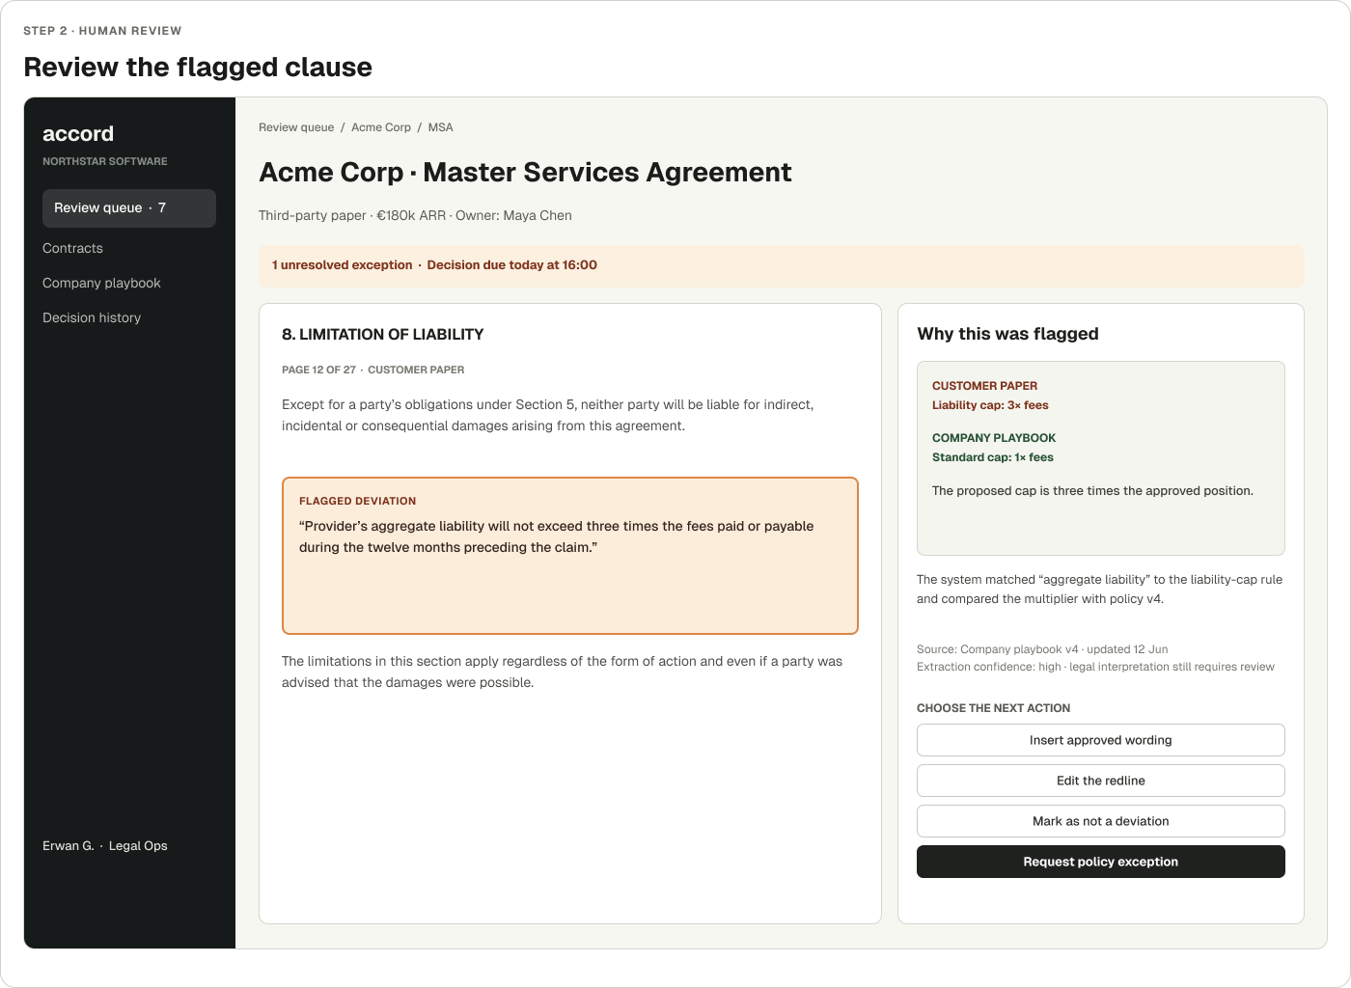Screen dimensions: 1351x988
Task: Click the 'Why this was flagged' heading
Action: click(1008, 334)
